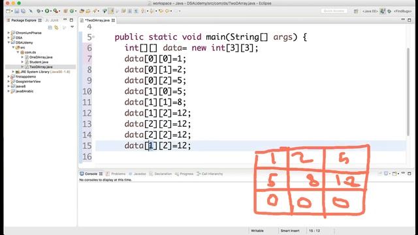Click the green Run button icon
Screen dimensions: 418x235
coord(47,11)
